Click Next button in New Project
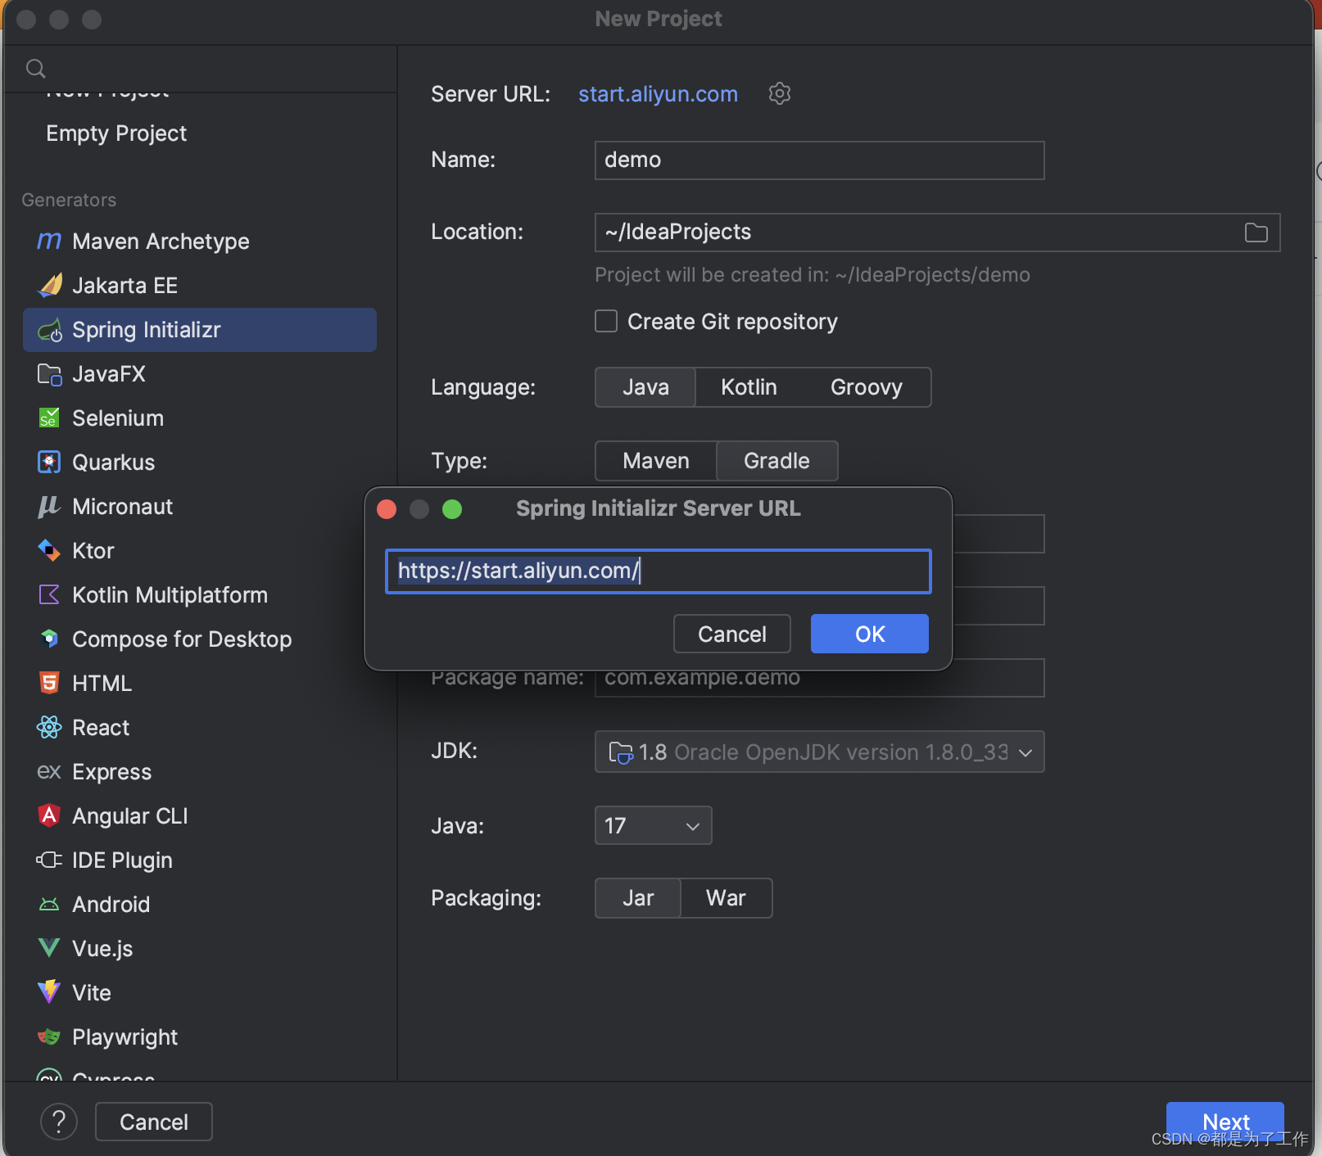This screenshot has height=1156, width=1322. point(1225,1122)
